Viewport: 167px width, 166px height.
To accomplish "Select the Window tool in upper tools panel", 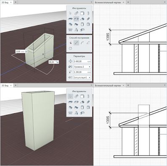I will pyautogui.click(x=88, y=24).
